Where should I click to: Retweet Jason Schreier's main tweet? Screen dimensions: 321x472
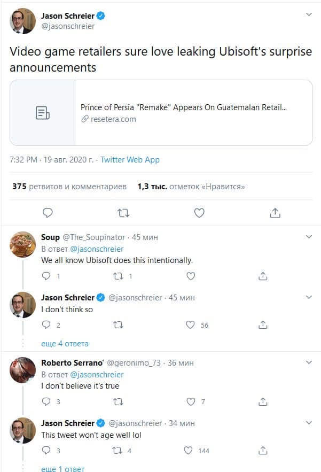tap(123, 213)
